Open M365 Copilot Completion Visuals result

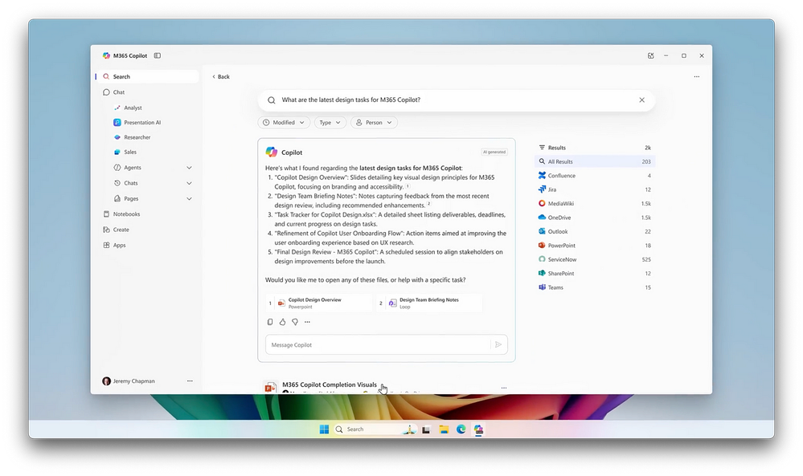330,384
